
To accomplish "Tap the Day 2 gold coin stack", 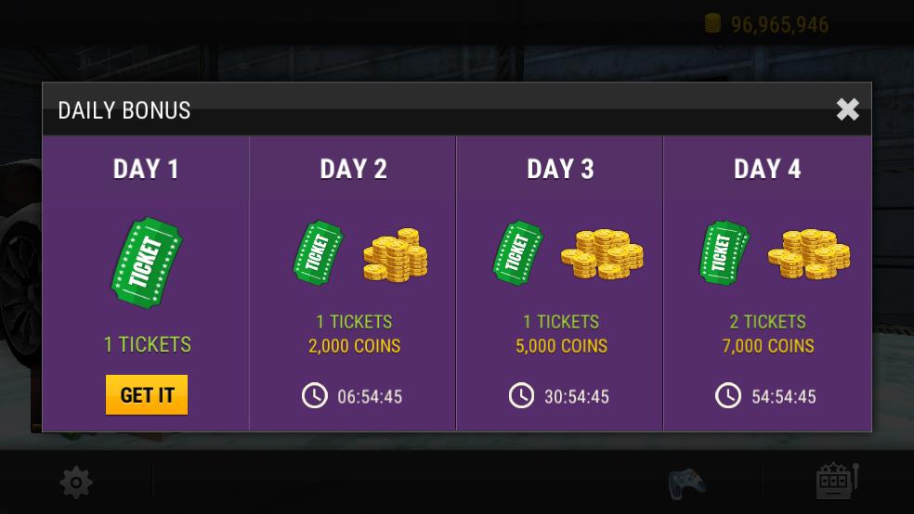I will coord(396,255).
